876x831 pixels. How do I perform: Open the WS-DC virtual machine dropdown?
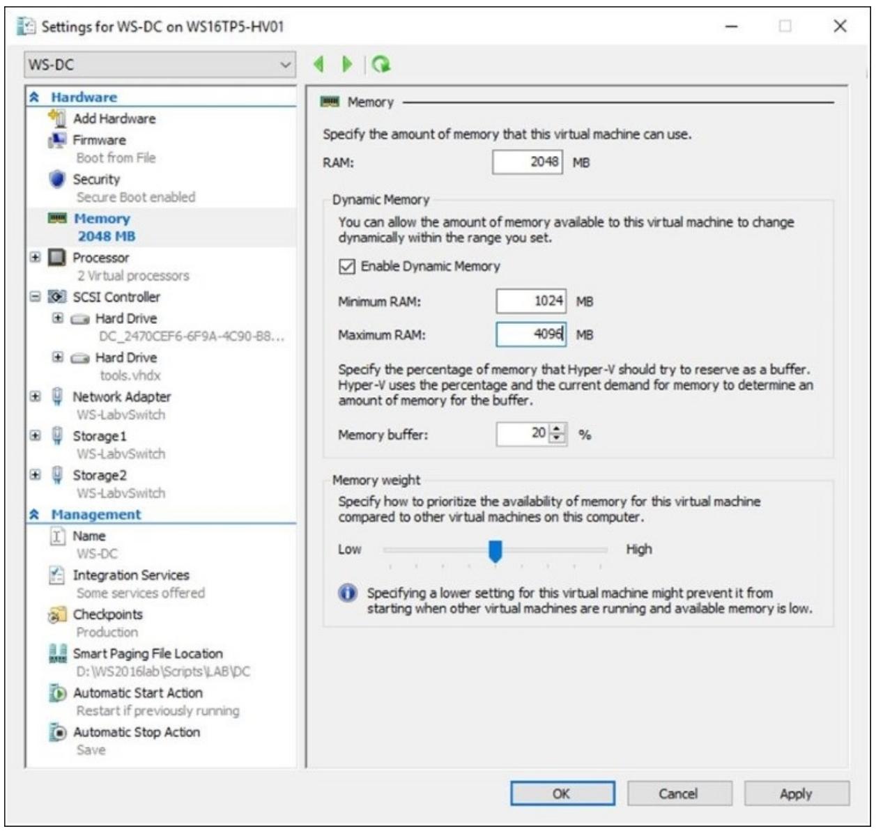160,65
